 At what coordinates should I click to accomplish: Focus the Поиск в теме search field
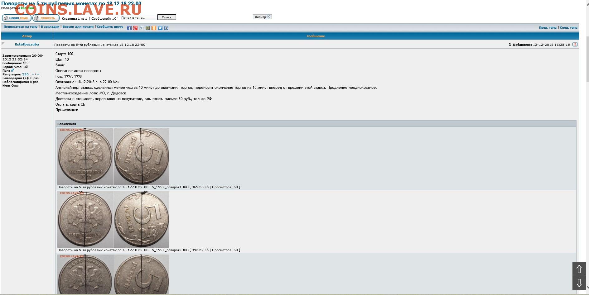pos(139,18)
